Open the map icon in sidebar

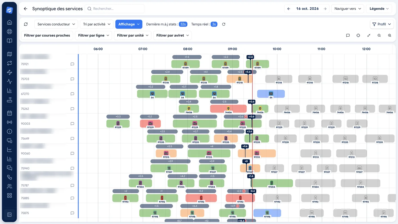(x=9, y=54)
